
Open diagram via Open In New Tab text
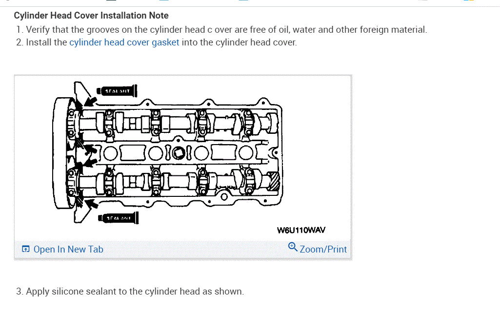(x=68, y=249)
